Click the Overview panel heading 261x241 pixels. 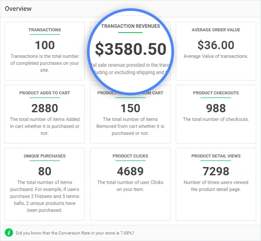[18, 9]
